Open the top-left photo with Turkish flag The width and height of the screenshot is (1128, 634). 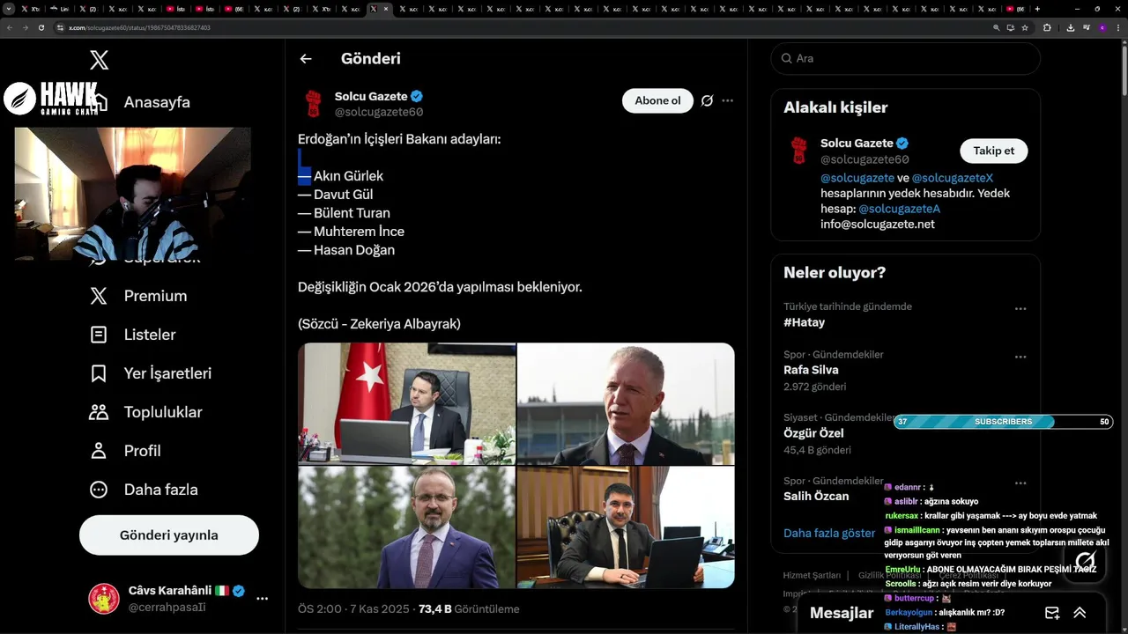point(406,403)
